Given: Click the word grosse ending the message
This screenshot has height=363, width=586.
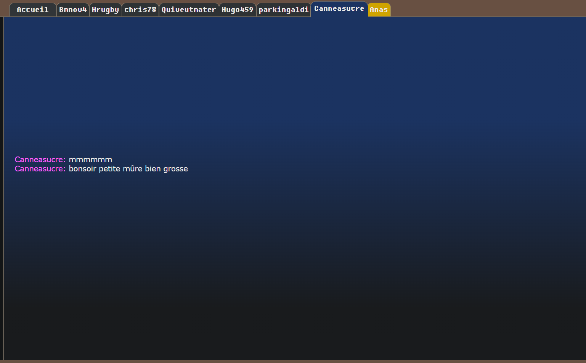Looking at the screenshot, I should 175,169.
